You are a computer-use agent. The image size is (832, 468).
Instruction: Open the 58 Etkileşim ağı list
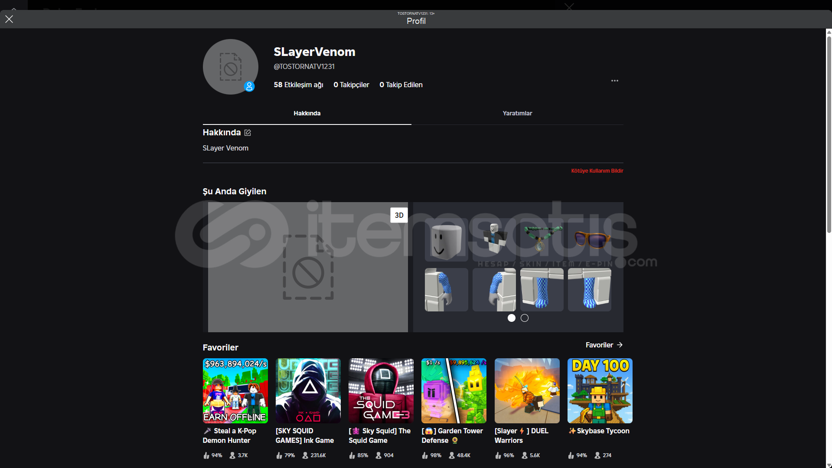[x=298, y=85]
